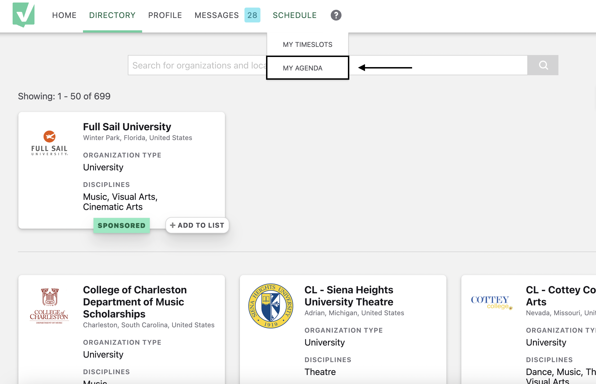Open the Siena Heights University seal logo
The image size is (596, 384).
tap(271, 306)
